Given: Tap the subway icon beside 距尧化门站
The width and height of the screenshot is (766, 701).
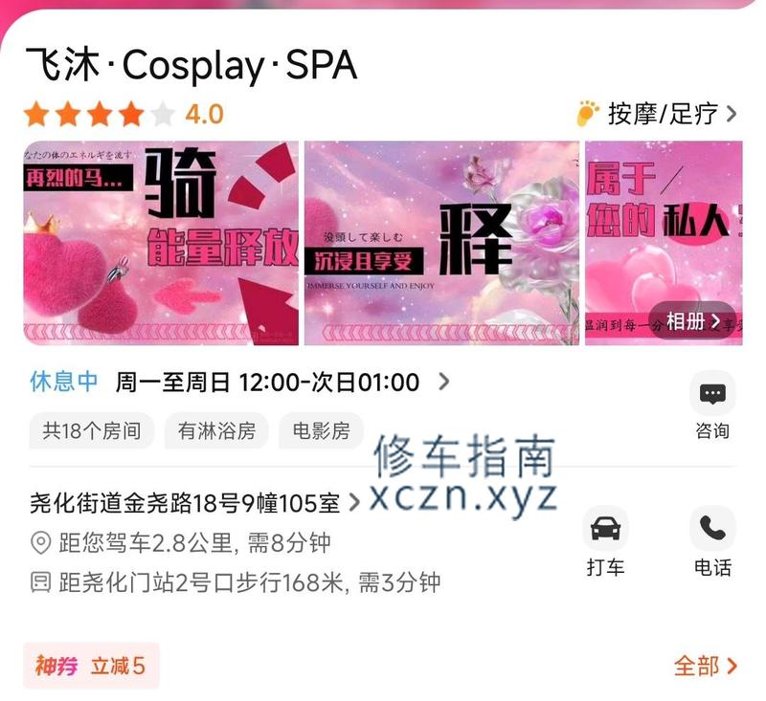Looking at the screenshot, I should (40, 582).
